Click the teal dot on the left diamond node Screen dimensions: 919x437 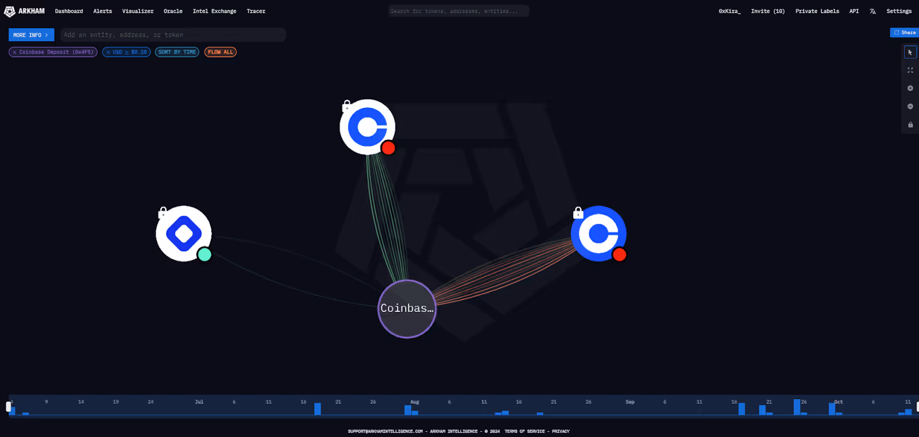204,255
